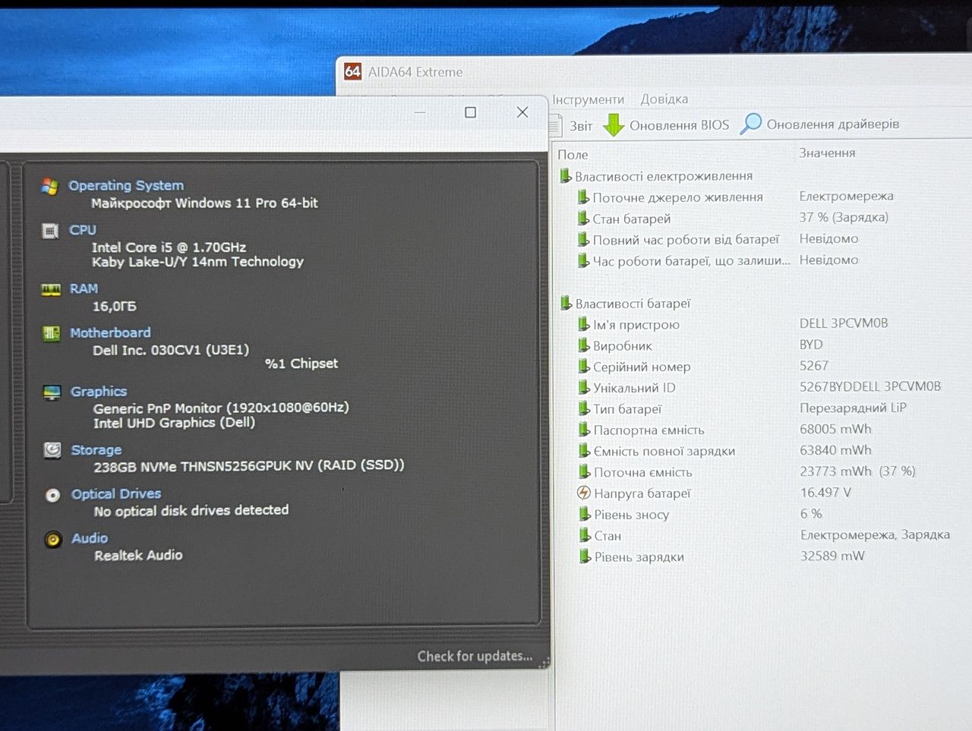Click the Check for updates link

[x=475, y=656]
